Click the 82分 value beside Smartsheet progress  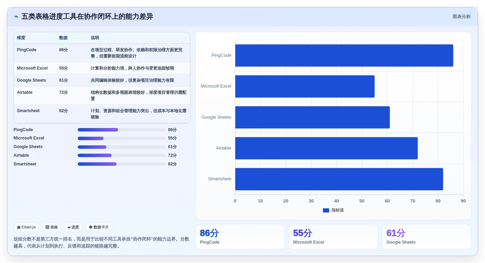[172, 164]
